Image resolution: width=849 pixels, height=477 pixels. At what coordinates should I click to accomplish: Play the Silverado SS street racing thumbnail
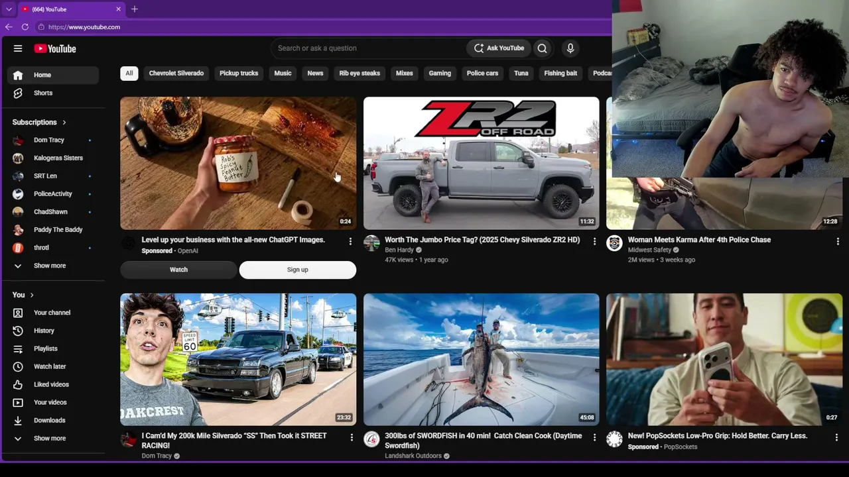238,359
